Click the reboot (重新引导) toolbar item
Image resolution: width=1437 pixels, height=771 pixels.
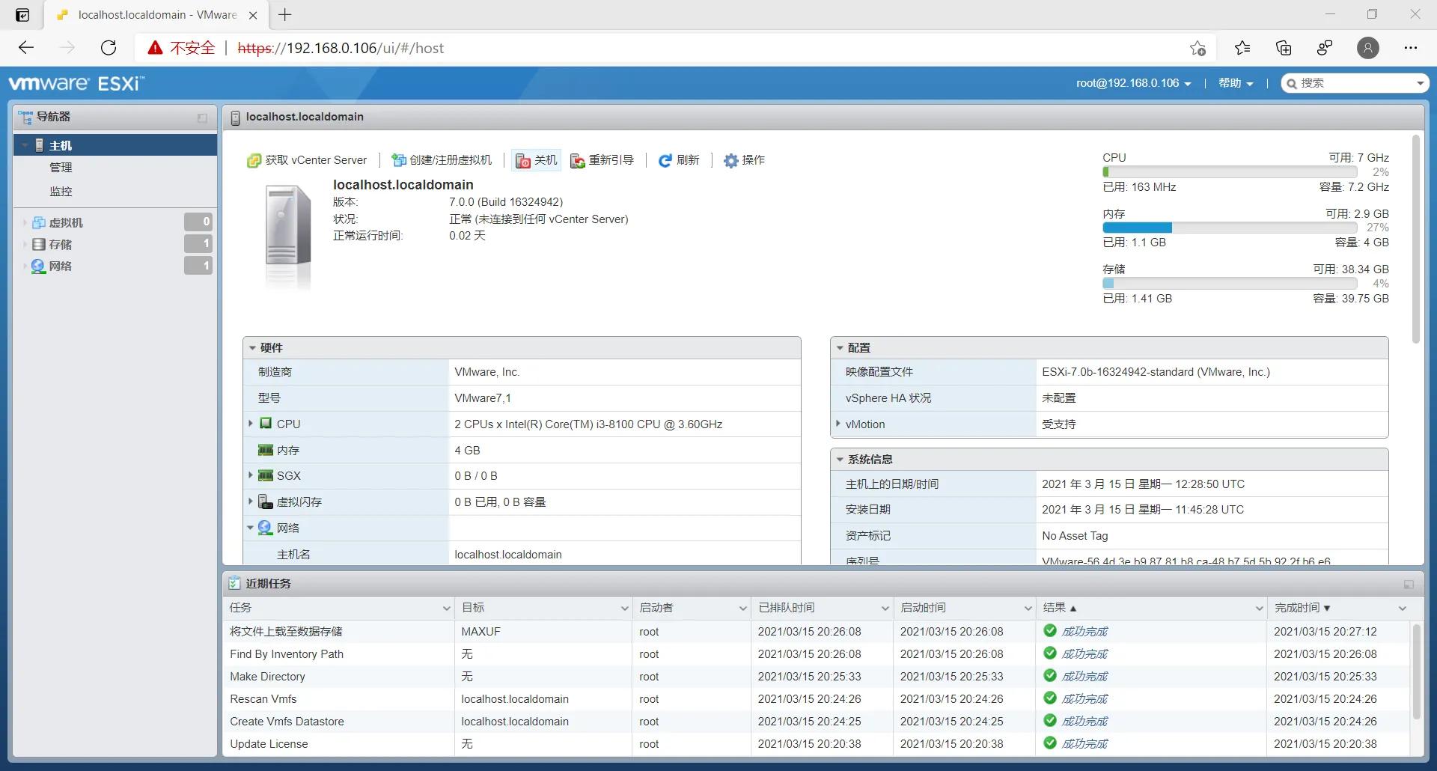[x=602, y=160]
